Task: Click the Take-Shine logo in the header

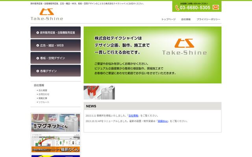Action: pyautogui.click(x=47, y=14)
